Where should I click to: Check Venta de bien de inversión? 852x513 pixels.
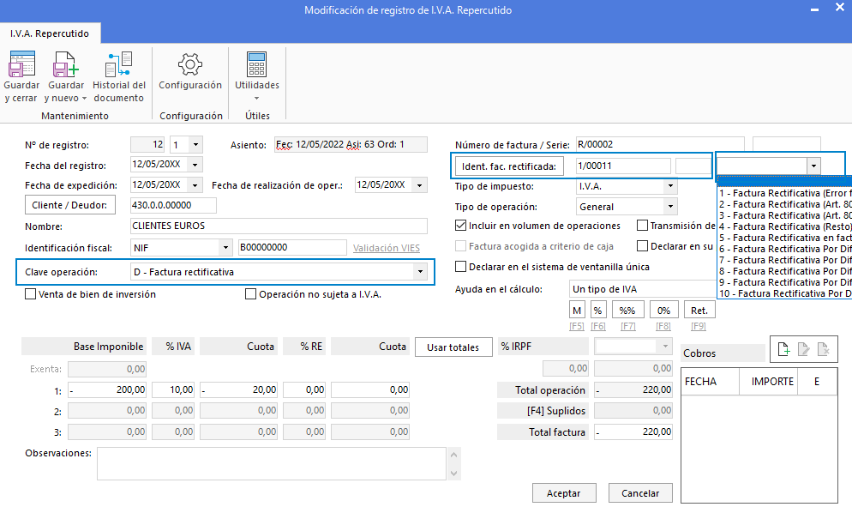click(31, 293)
